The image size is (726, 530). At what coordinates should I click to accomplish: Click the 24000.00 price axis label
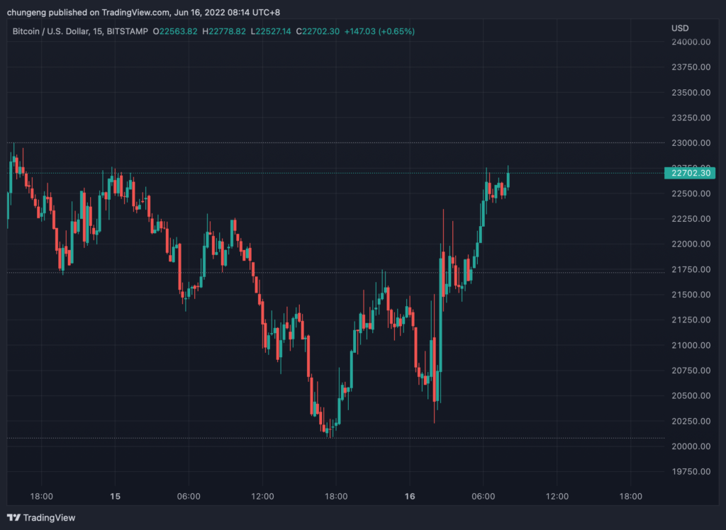point(690,42)
